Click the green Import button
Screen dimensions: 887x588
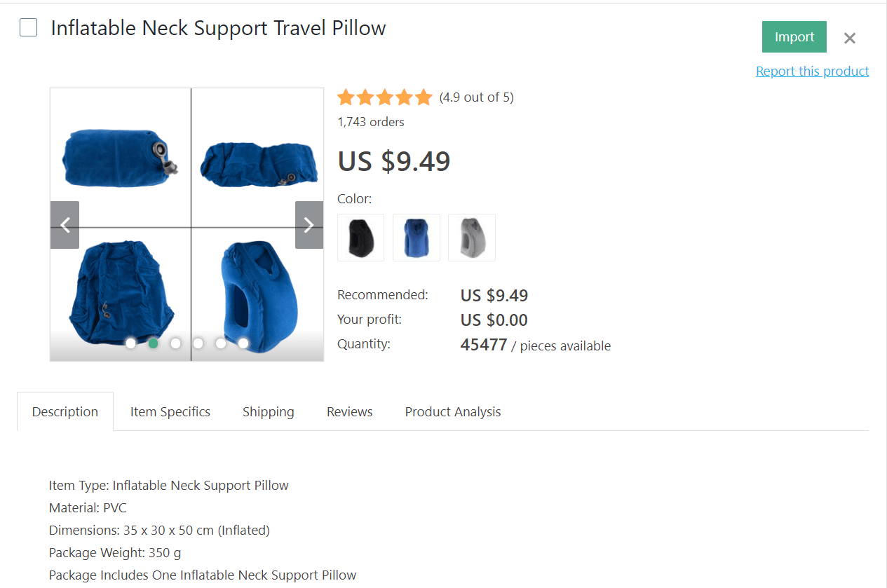pos(794,36)
